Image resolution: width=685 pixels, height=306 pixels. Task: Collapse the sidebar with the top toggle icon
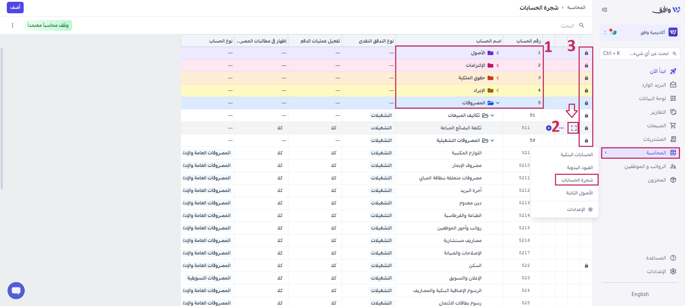pos(604,10)
